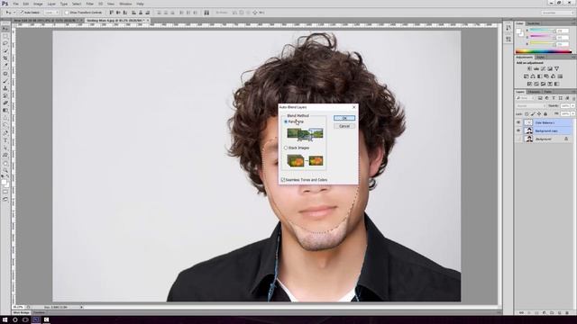Show the Background layer
577x324 pixels.
pyautogui.click(x=518, y=139)
